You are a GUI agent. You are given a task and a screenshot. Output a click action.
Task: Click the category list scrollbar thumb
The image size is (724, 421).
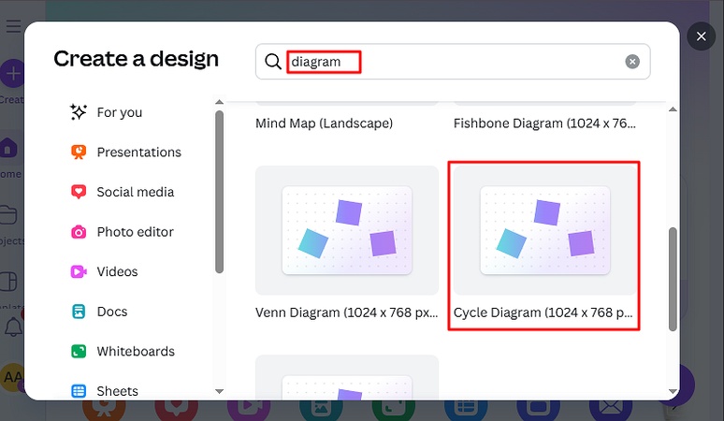(219, 192)
